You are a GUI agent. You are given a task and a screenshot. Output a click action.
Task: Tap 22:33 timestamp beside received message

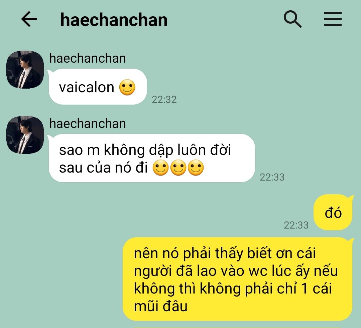pyautogui.click(x=272, y=177)
